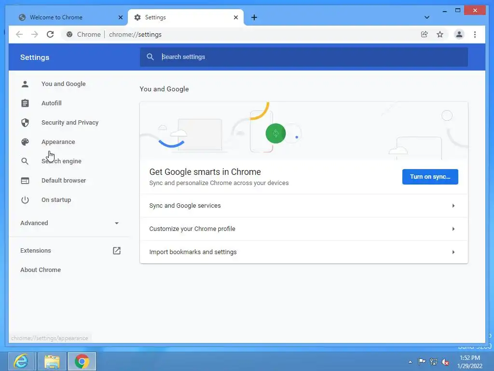Select On startup in sidebar
Image resolution: width=494 pixels, height=371 pixels.
click(x=56, y=200)
